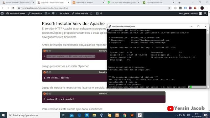
Task: Close the Moodle downloads tab
Action: point(174,3)
